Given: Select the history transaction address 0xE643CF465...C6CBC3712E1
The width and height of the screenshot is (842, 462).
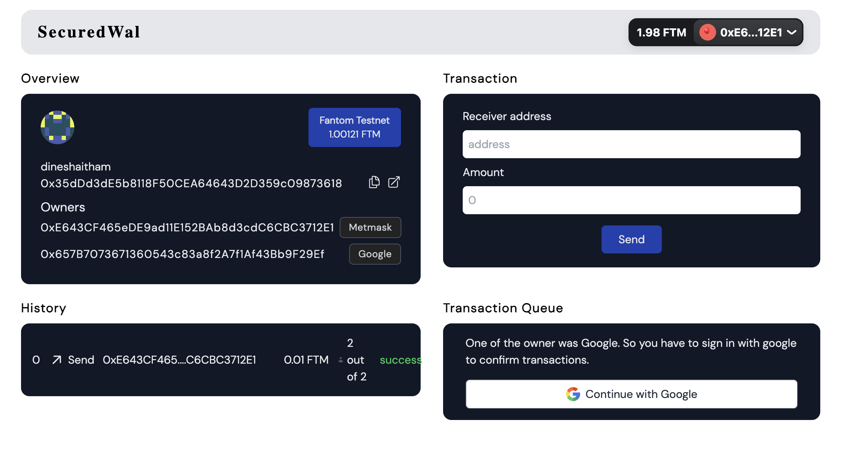Looking at the screenshot, I should tap(179, 360).
